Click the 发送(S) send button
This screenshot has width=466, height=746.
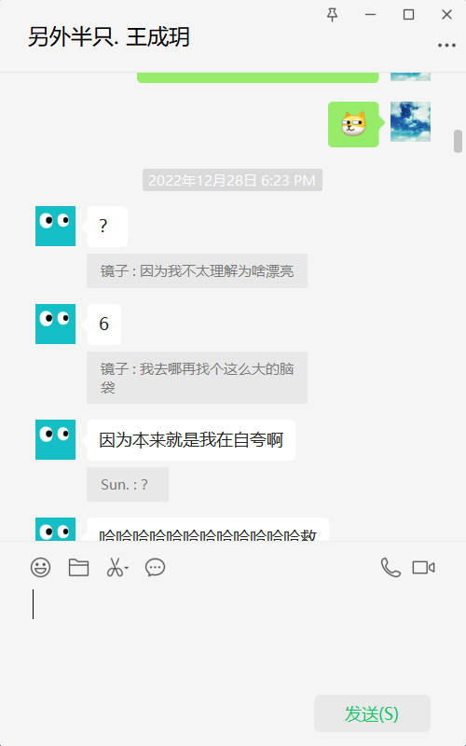372,713
